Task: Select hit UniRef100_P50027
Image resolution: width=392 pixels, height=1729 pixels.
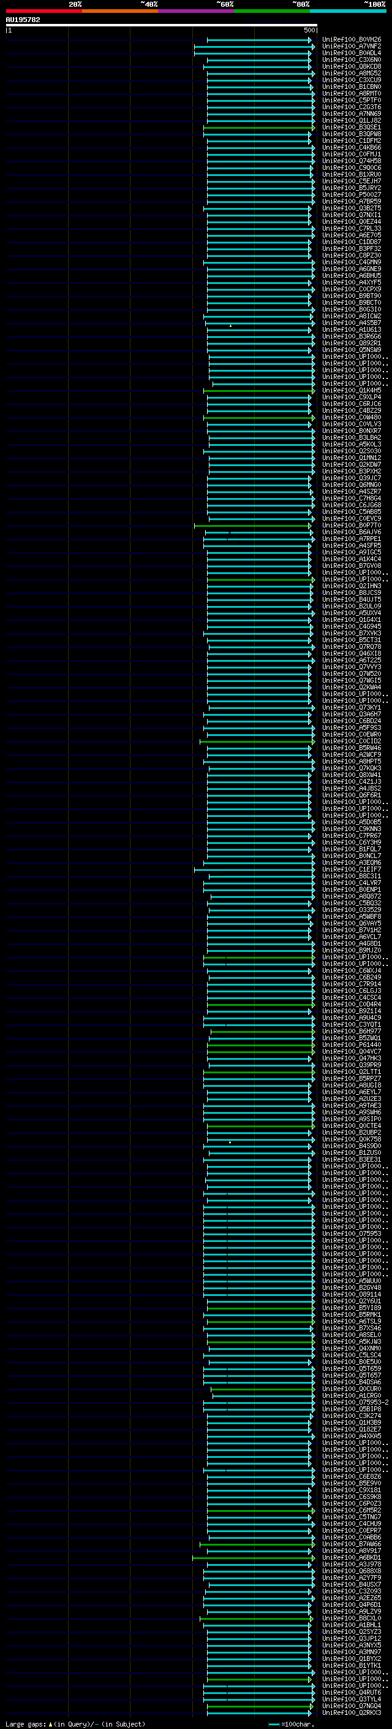Action: tap(351, 194)
